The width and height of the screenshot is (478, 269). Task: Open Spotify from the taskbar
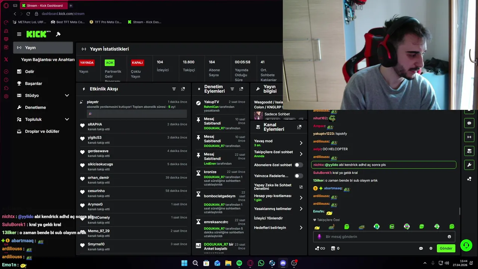[239, 263]
